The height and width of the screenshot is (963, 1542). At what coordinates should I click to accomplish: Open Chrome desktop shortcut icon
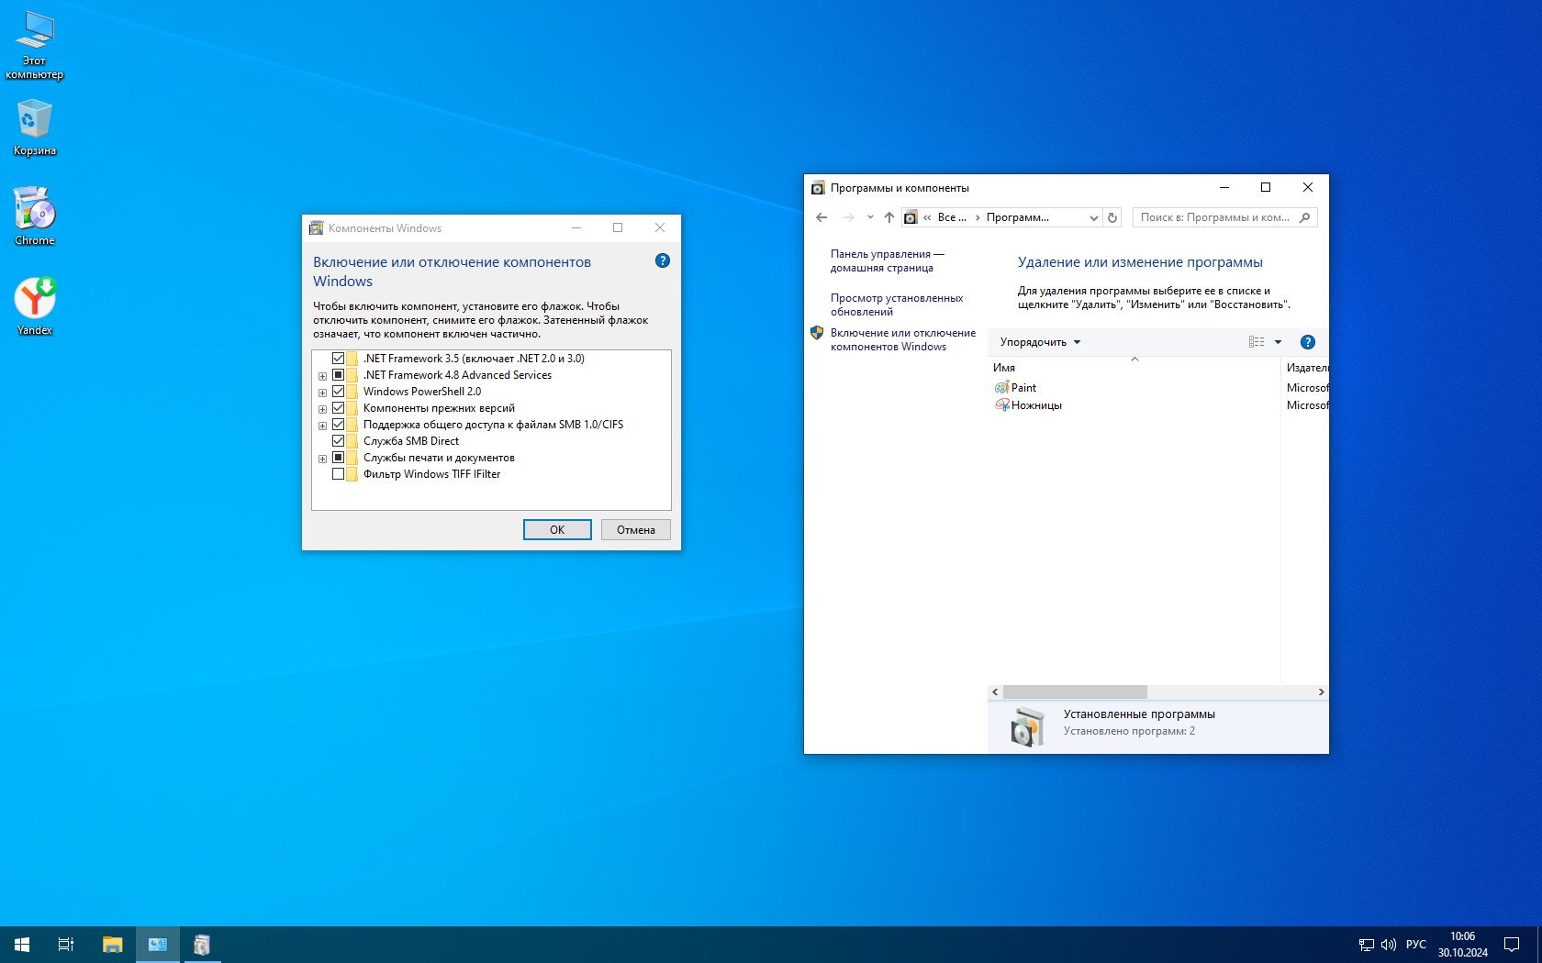35,210
